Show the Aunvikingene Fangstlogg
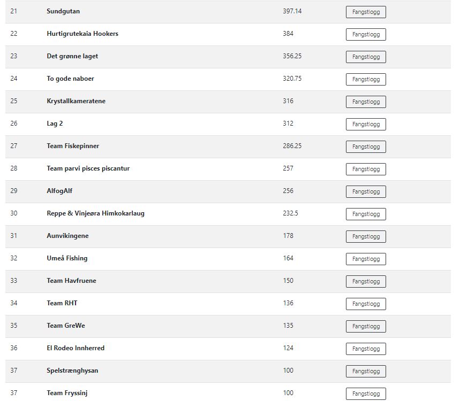This screenshot has height=401, width=460. [366, 236]
